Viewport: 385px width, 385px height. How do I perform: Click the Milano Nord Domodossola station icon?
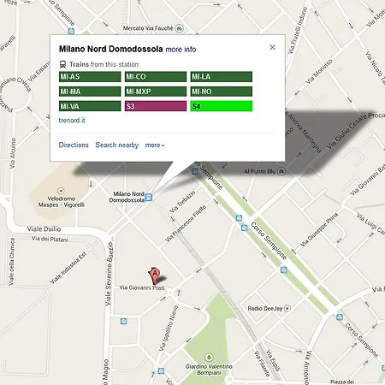click(149, 198)
